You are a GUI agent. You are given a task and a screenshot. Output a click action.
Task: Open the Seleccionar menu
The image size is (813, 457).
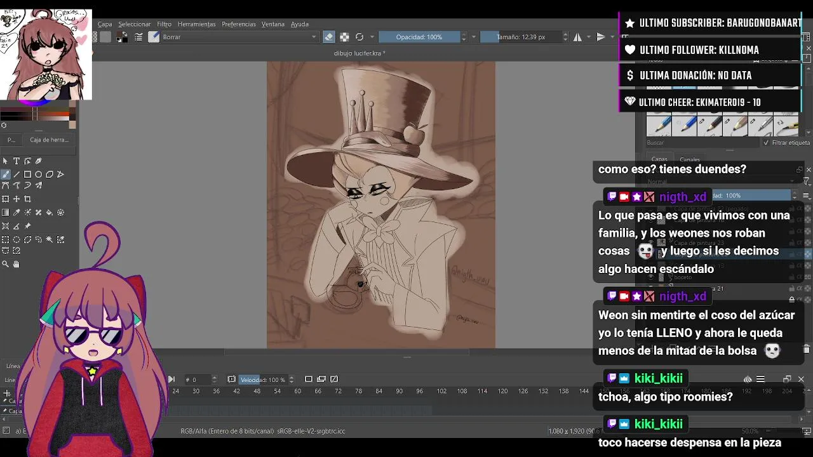pos(134,24)
